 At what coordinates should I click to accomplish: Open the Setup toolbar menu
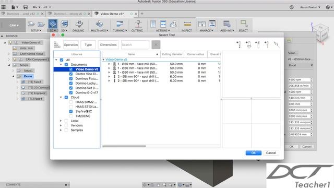[36, 30]
